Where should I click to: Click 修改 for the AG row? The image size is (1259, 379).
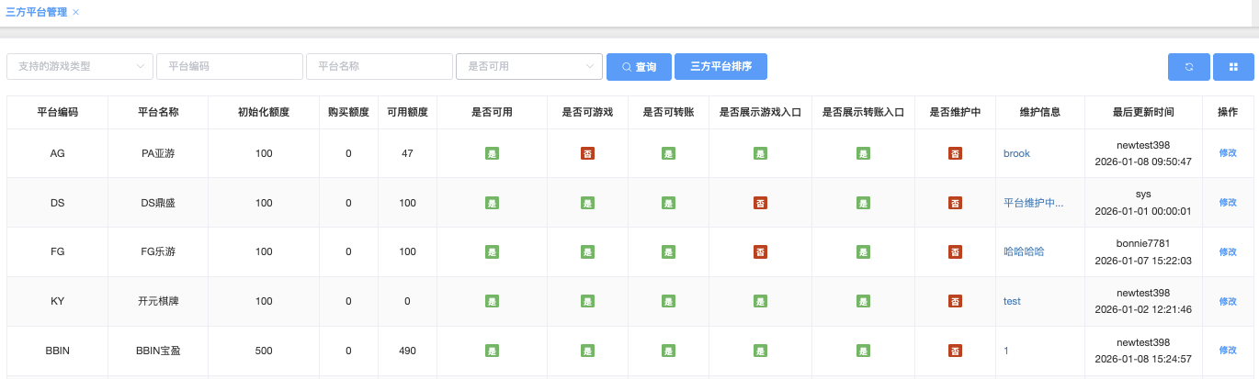(x=1228, y=153)
